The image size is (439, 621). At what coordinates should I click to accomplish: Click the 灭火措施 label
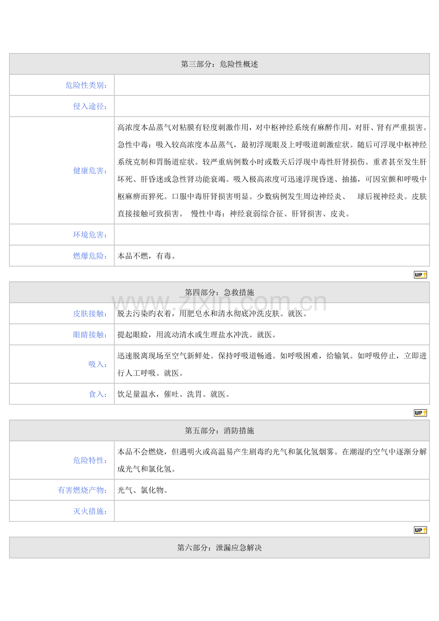click(90, 511)
